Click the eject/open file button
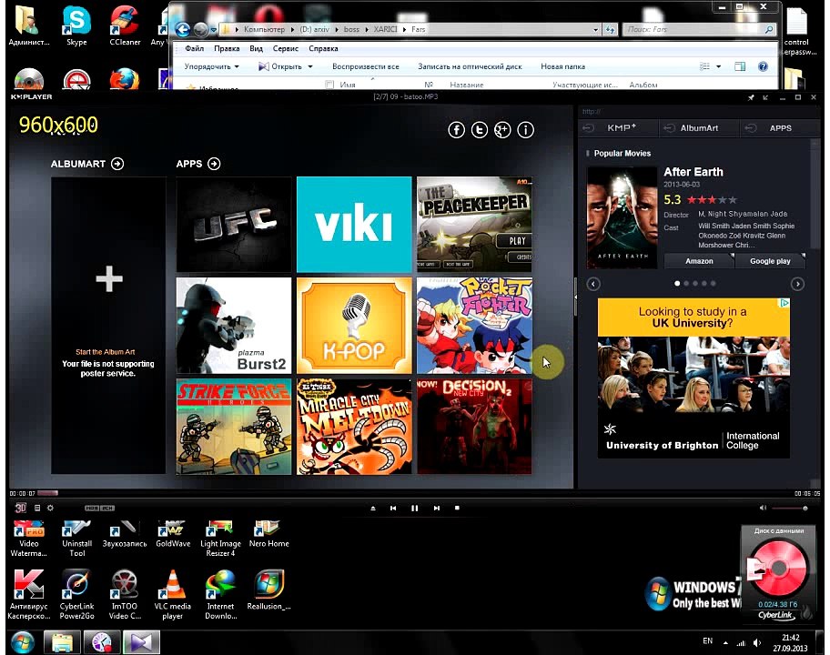This screenshot has height=655, width=830. [372, 508]
